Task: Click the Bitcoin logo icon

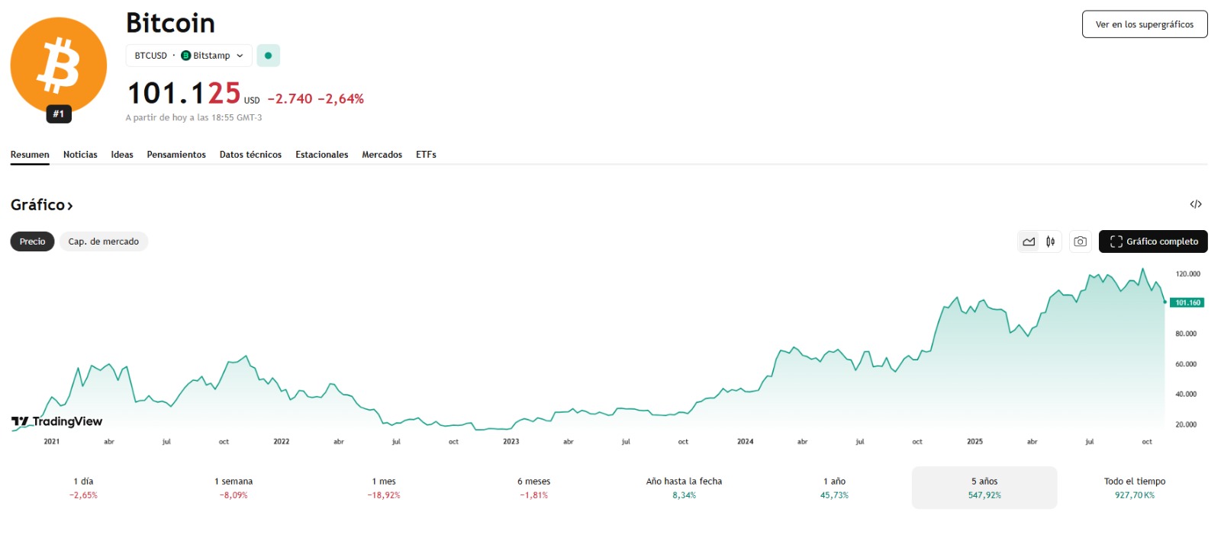Action: (58, 64)
